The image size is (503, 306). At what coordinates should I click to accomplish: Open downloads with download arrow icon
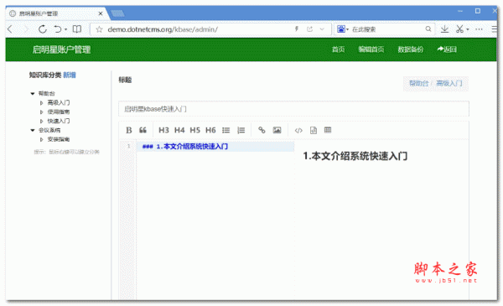tap(444, 29)
